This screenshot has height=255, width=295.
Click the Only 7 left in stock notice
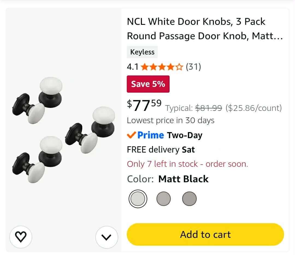pyautogui.click(x=187, y=164)
